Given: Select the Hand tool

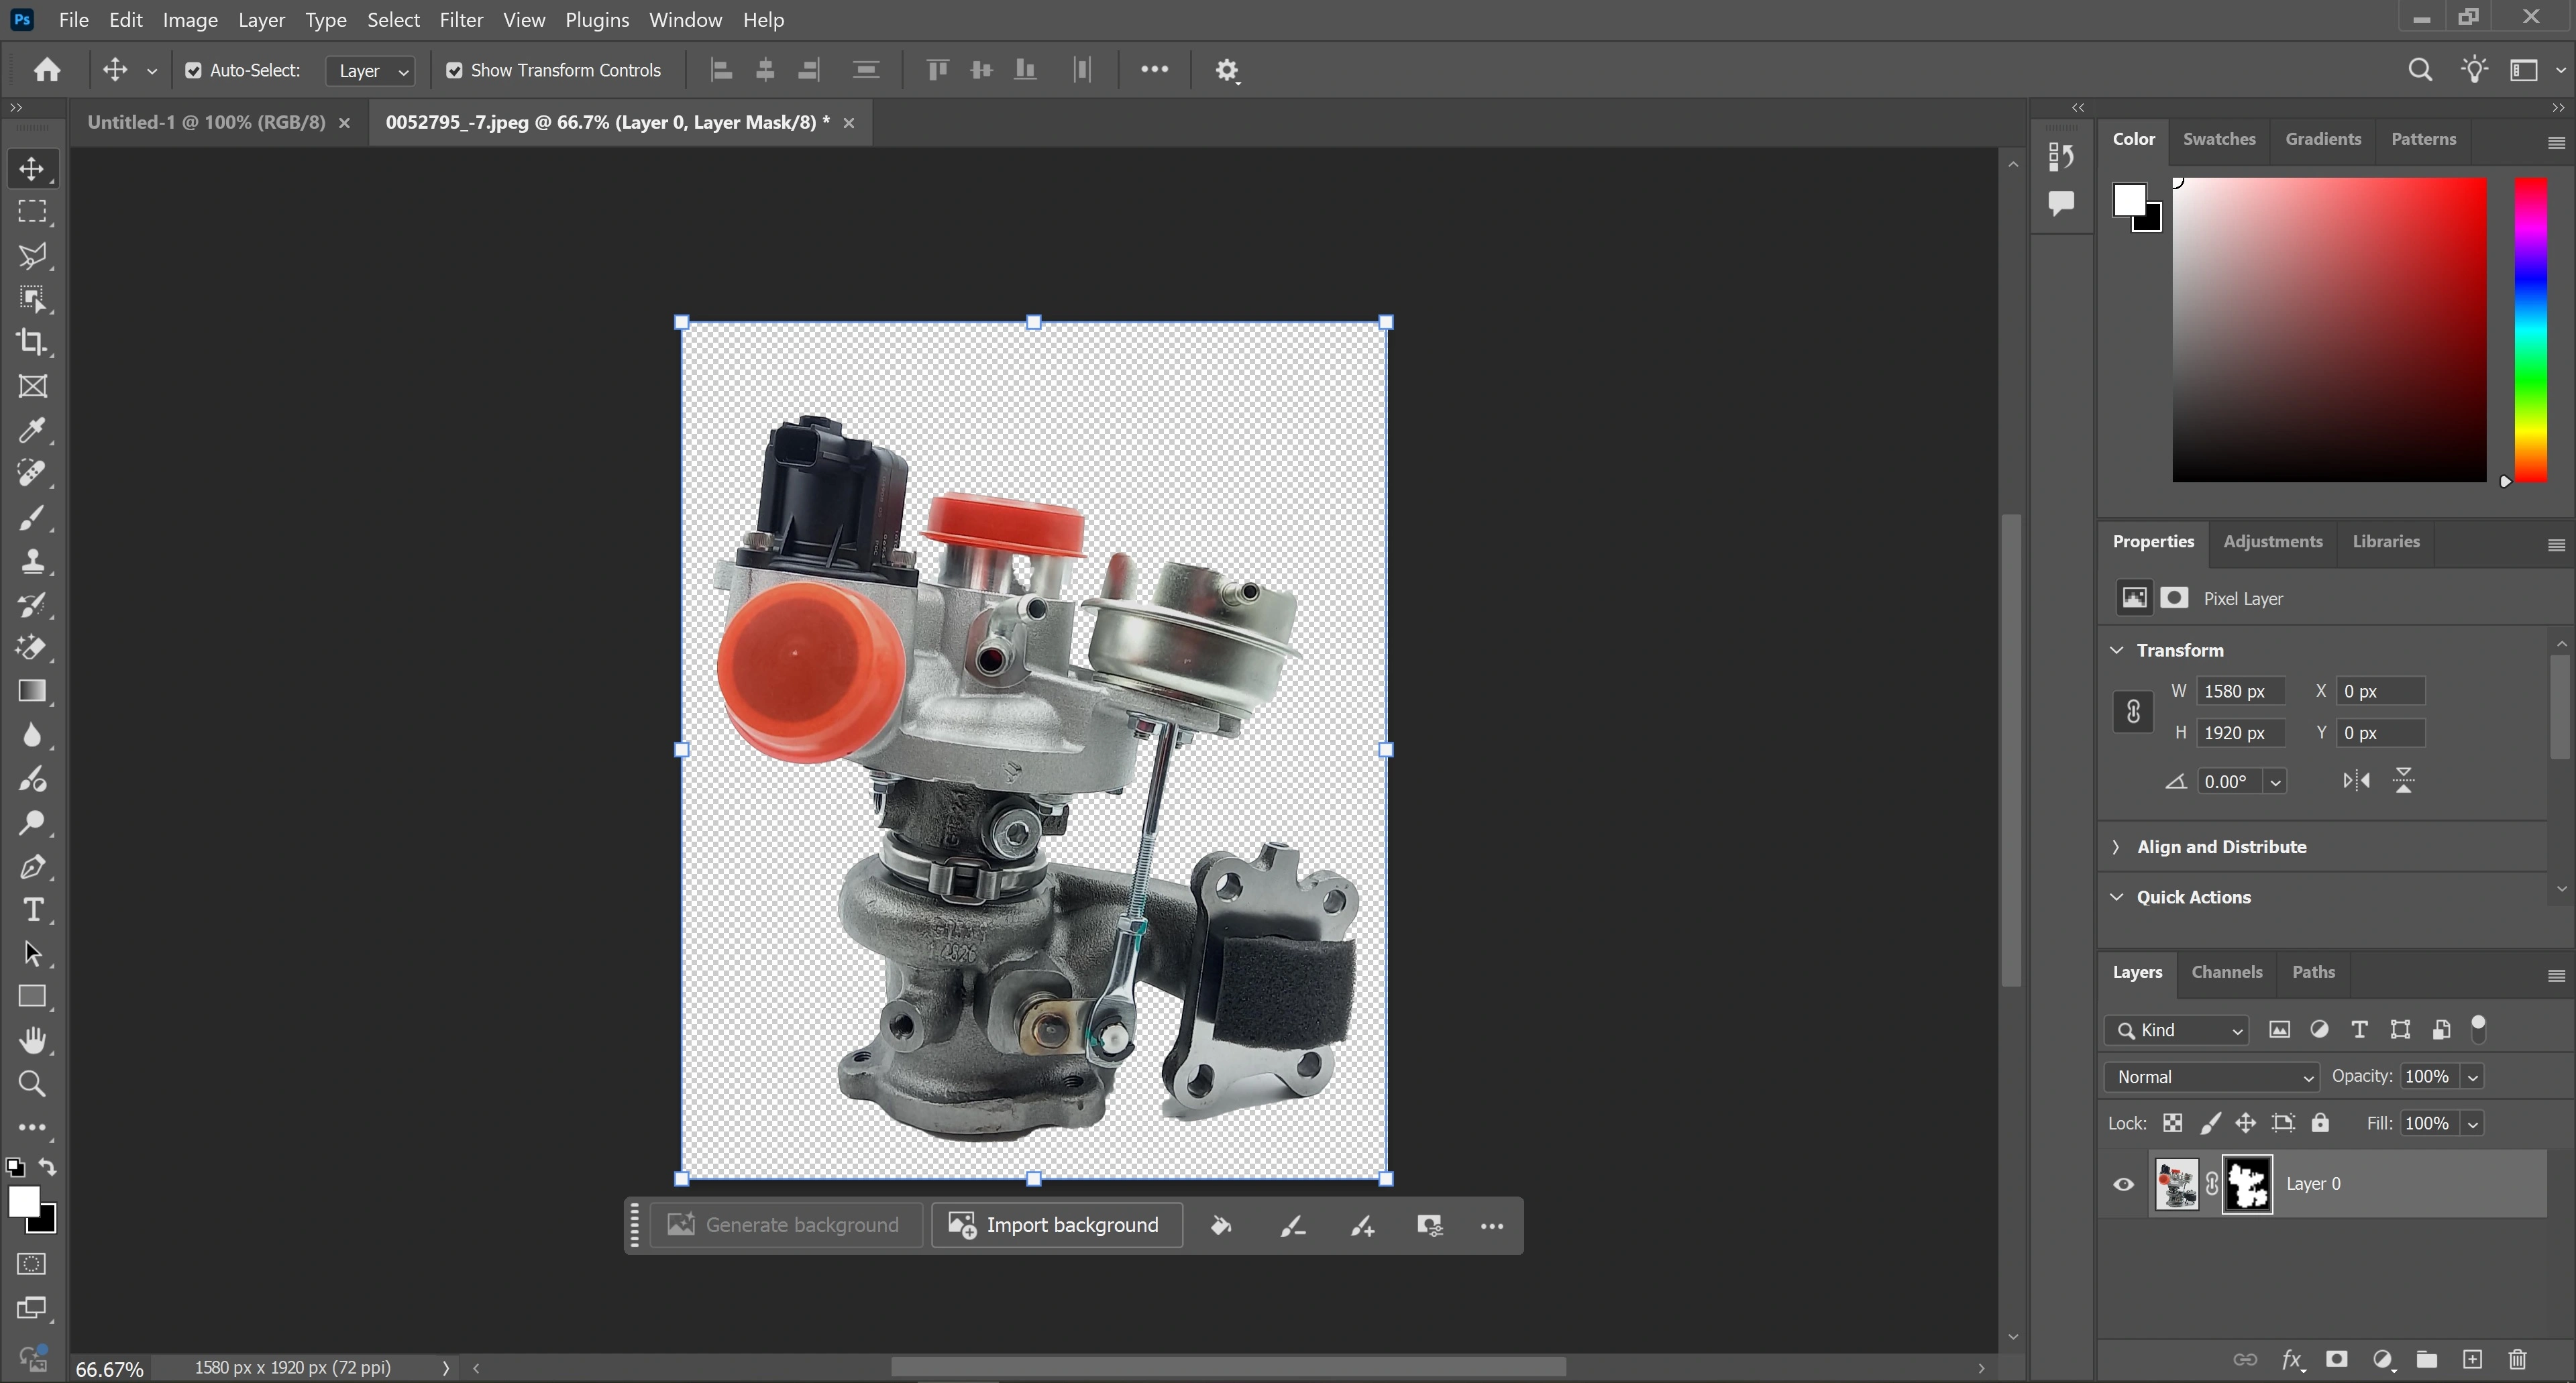Looking at the screenshot, I should pos(32,1041).
